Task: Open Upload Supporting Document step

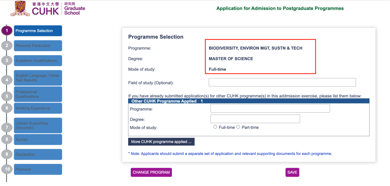Action: click(38, 125)
